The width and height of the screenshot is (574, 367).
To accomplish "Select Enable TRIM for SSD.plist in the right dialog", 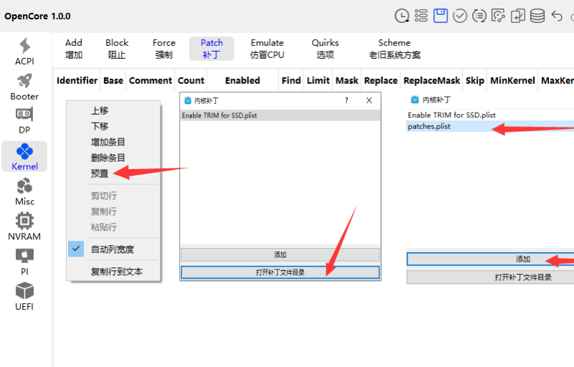I will (x=490, y=115).
